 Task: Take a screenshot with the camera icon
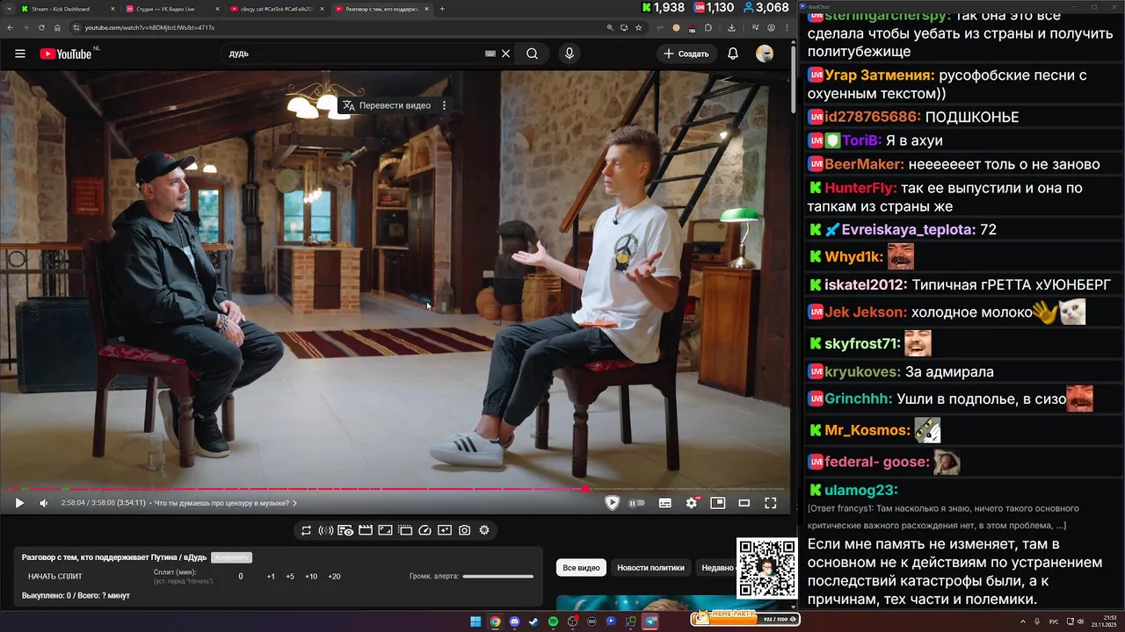click(x=464, y=530)
